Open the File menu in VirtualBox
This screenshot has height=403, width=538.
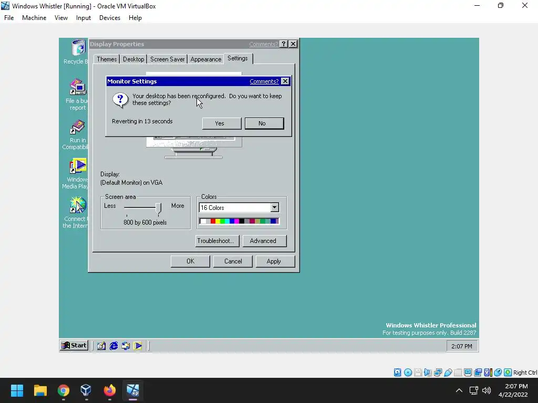[9, 18]
